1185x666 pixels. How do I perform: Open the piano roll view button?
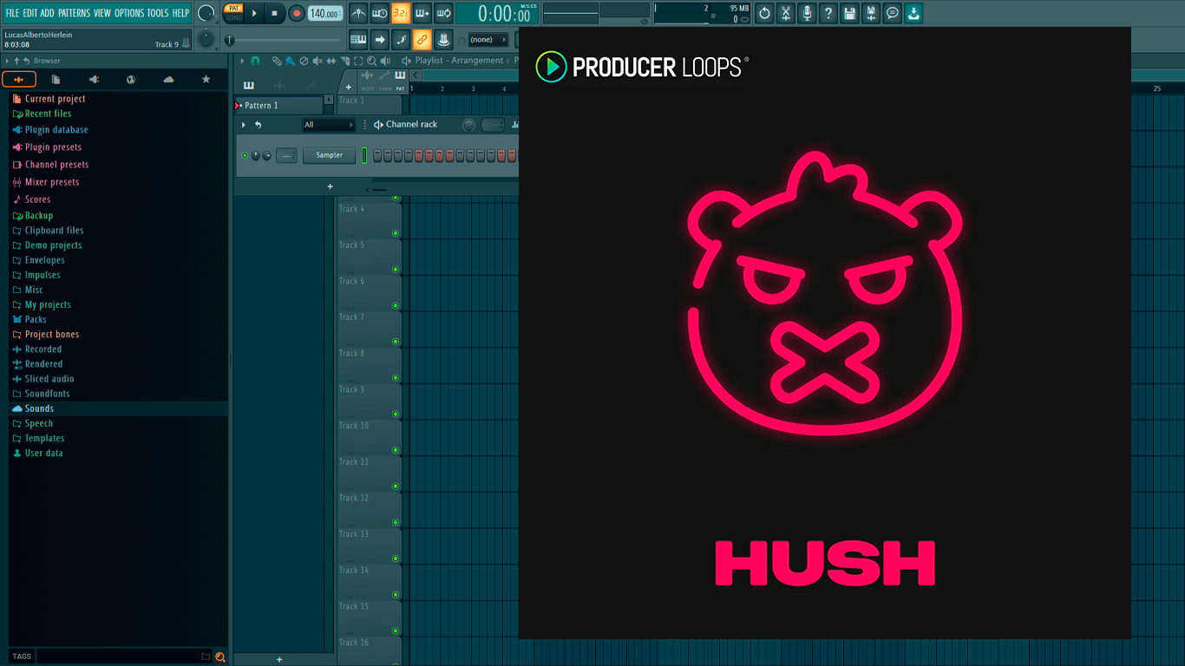click(358, 39)
